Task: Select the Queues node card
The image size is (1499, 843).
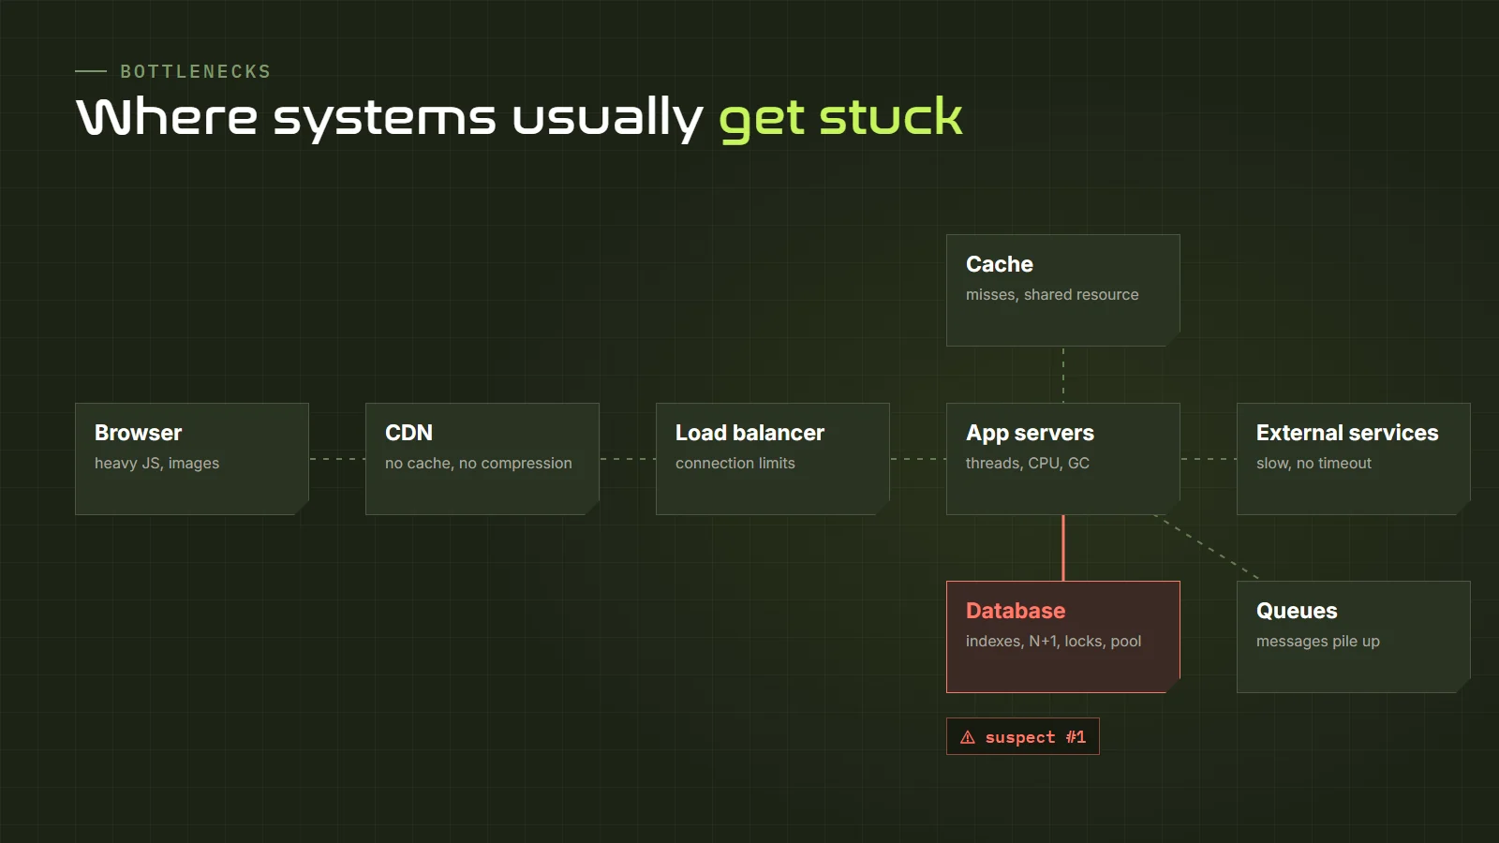Action: pyautogui.click(x=1354, y=637)
